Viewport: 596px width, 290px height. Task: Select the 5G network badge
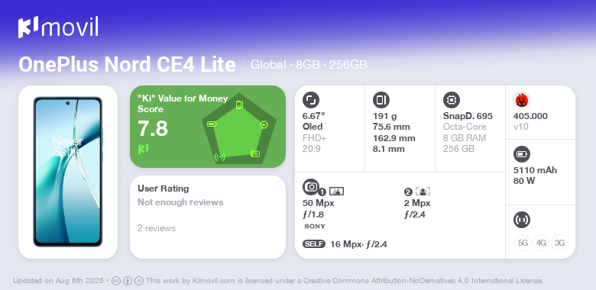[x=523, y=243]
